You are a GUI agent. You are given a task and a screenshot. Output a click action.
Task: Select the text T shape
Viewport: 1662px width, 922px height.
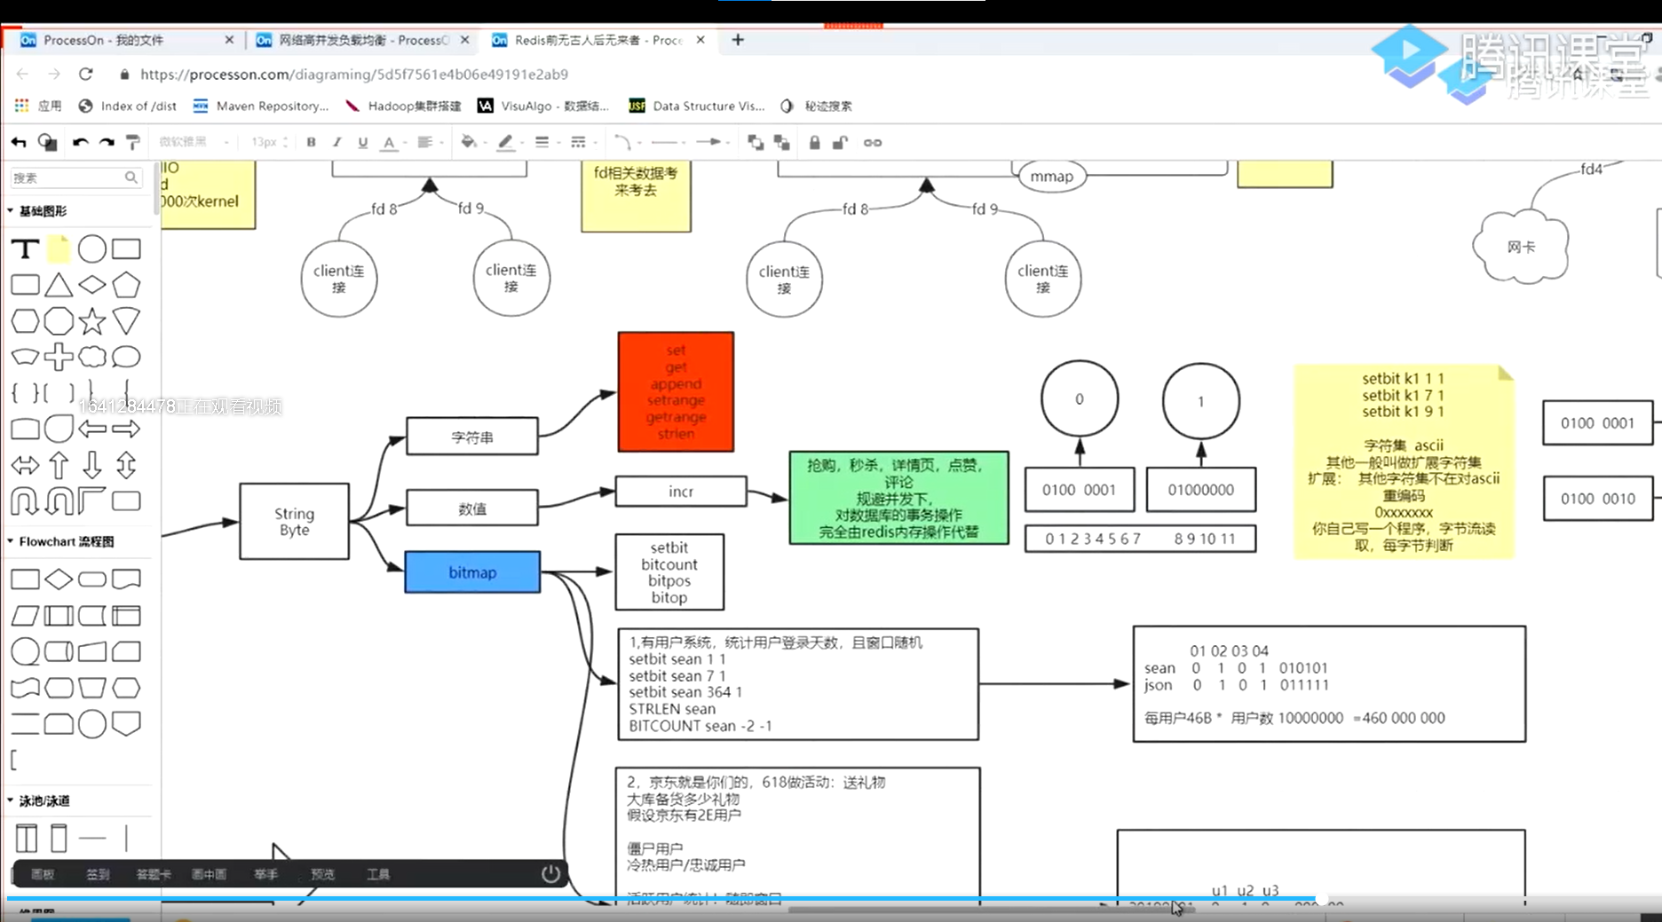click(x=25, y=249)
